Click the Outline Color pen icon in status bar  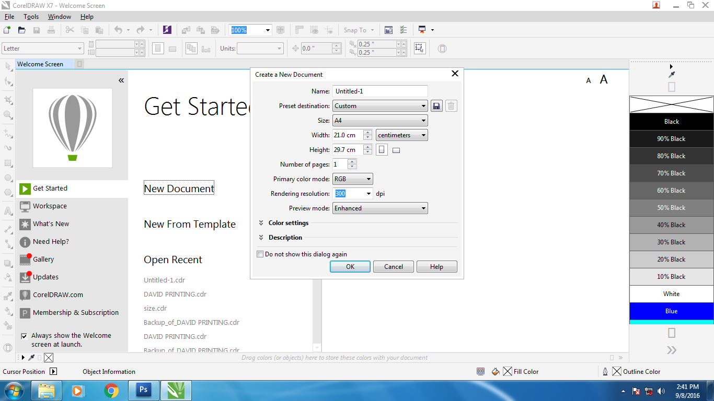pos(605,372)
